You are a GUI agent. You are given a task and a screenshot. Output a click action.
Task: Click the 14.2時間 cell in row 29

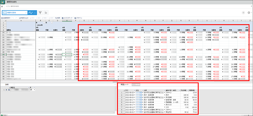coord(76,55)
